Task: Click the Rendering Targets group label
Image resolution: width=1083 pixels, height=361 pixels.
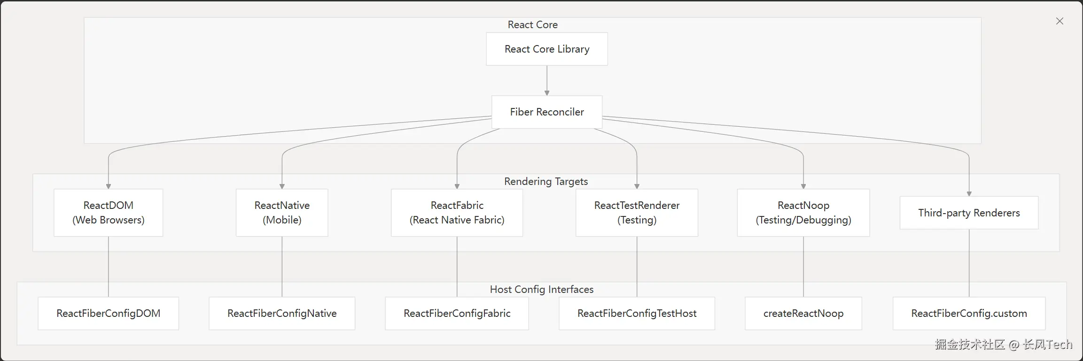Action: [x=546, y=182]
